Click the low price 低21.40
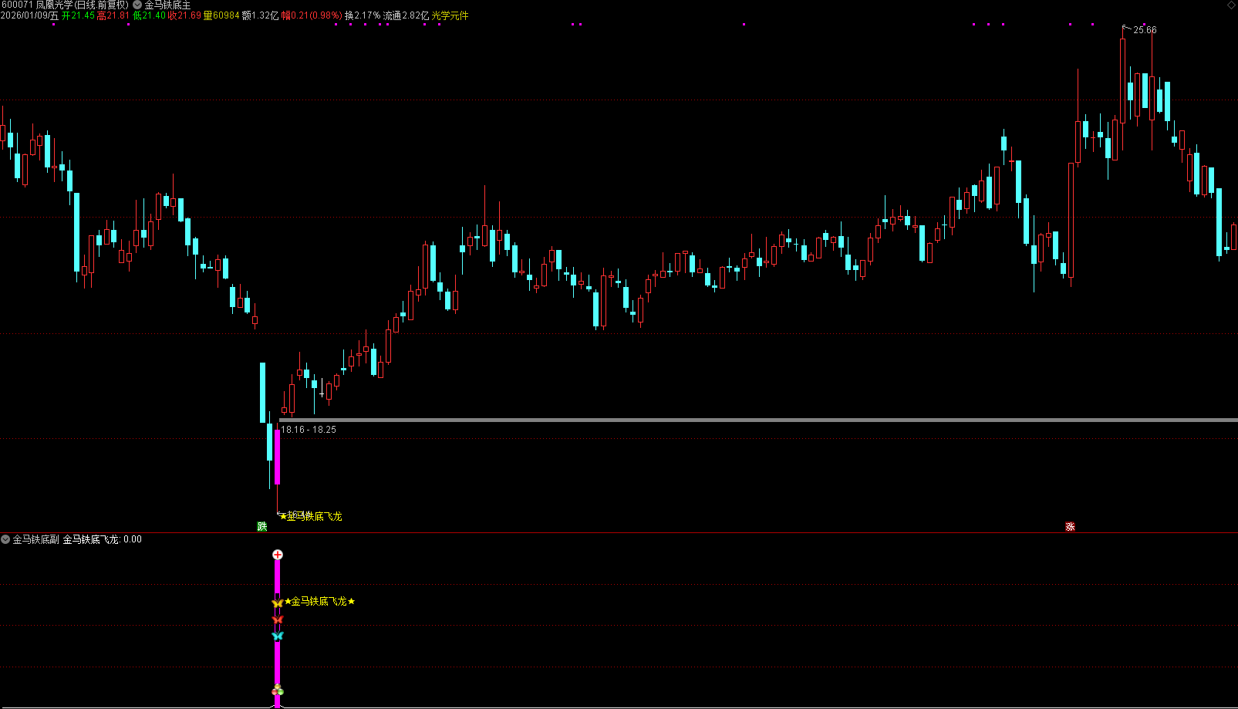The image size is (1238, 709). point(149,15)
